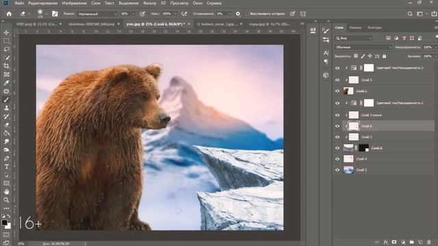Select Цветовой тон/Насыщенность 2 layer name
Viewport: 438px width, 246px height.
pyautogui.click(x=400, y=68)
